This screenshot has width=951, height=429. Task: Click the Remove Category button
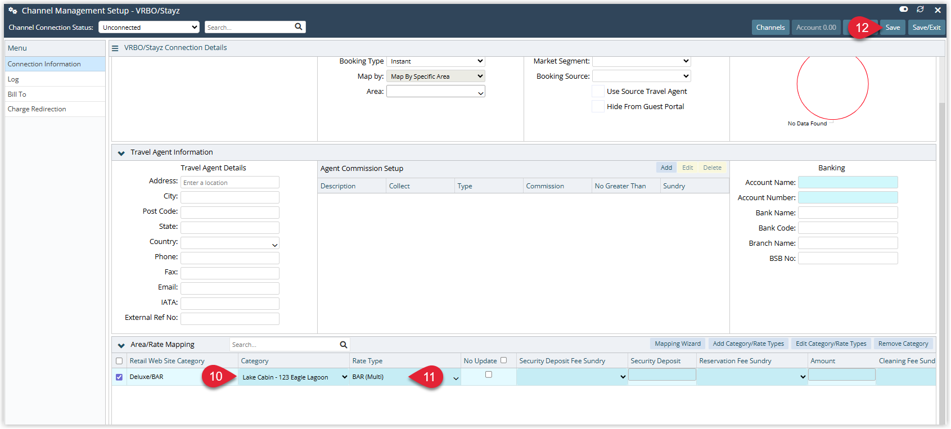[903, 344]
